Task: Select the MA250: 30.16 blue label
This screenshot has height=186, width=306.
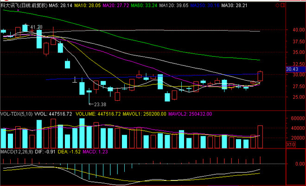Action: click(205, 6)
